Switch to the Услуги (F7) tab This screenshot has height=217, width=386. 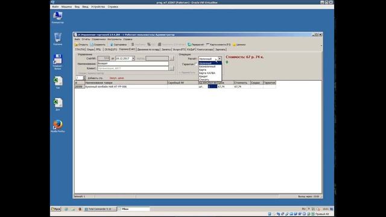179,49
